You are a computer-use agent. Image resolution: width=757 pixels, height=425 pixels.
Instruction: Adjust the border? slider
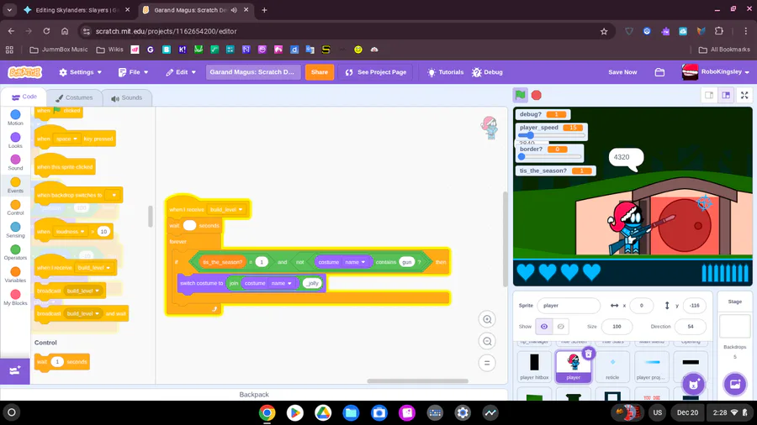[549, 156]
